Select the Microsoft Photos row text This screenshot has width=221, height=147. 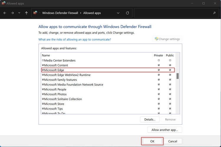tap(55, 94)
